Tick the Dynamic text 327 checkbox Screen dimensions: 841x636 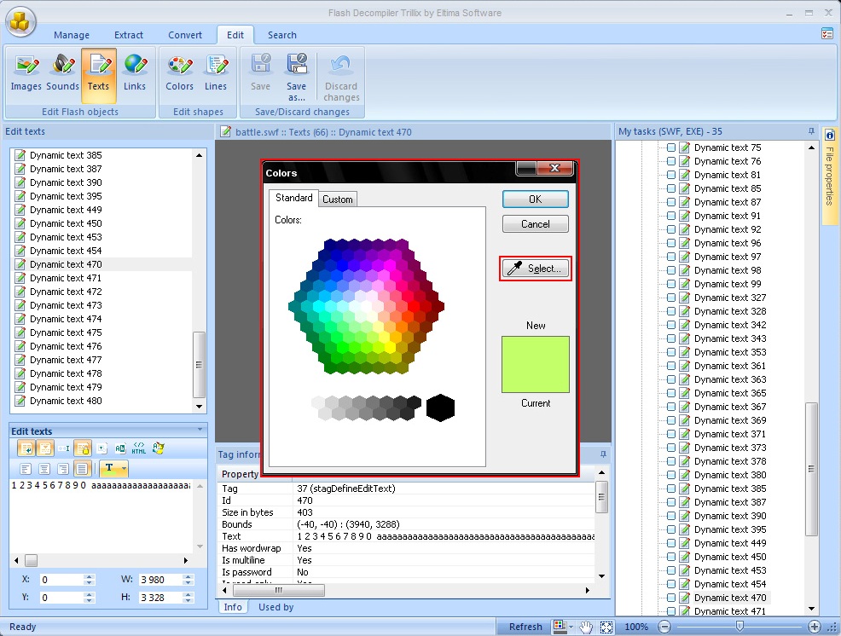[671, 298]
